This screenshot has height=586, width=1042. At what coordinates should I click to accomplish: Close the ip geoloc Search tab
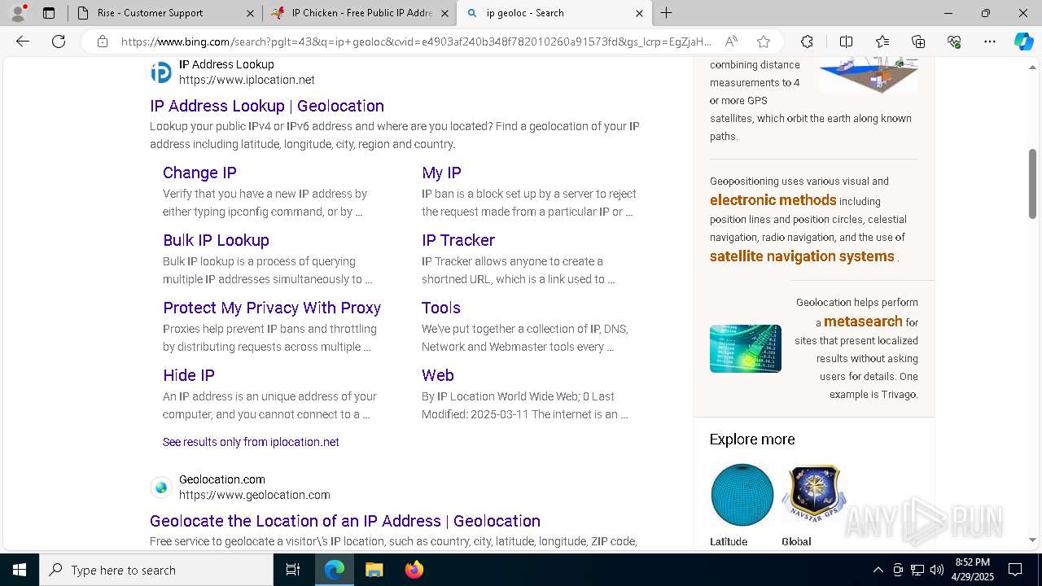(639, 13)
